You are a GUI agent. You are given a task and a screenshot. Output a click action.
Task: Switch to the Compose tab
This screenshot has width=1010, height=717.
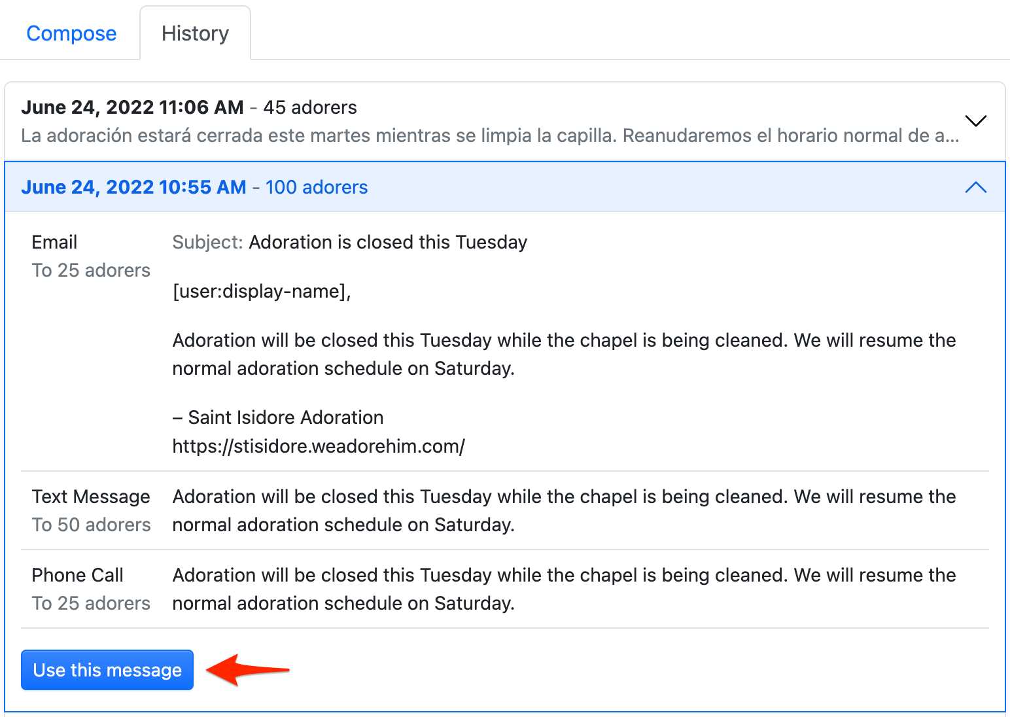71,33
